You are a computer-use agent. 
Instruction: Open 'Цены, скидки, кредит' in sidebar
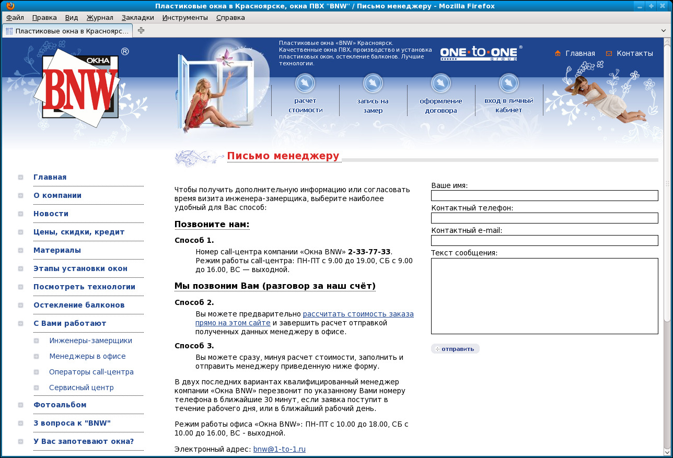(79, 232)
